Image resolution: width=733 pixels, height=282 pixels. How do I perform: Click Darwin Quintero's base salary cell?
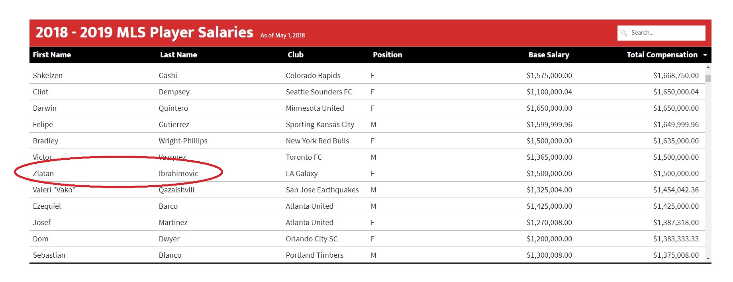[x=549, y=108]
